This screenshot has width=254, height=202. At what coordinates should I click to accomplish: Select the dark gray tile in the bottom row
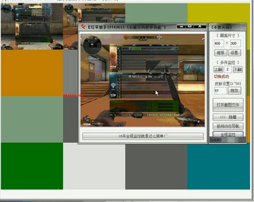pos(156,167)
